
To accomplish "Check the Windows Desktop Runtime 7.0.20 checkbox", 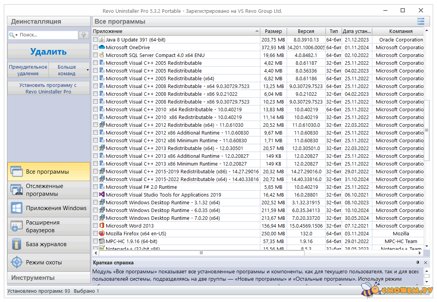I will (x=96, y=218).
